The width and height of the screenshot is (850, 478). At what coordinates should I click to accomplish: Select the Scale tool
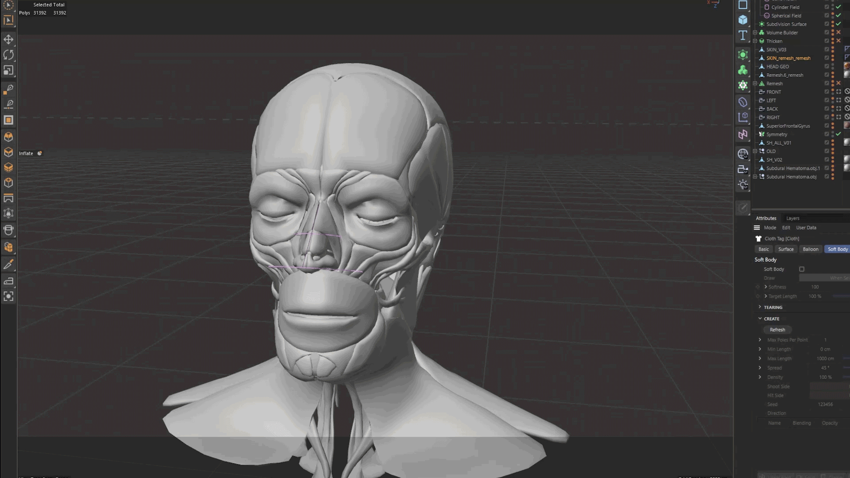[x=8, y=70]
